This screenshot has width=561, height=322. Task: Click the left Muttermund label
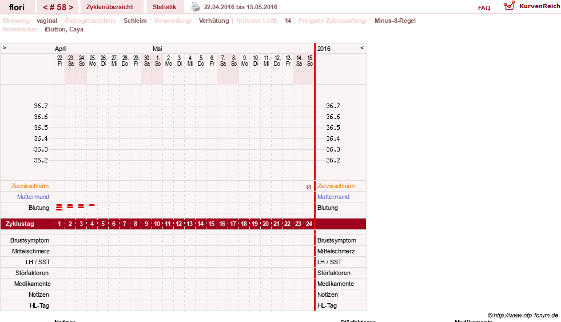point(33,197)
